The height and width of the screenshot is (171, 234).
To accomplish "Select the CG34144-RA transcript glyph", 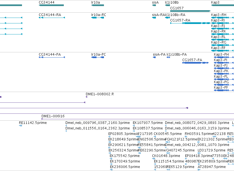I will [52, 18].
